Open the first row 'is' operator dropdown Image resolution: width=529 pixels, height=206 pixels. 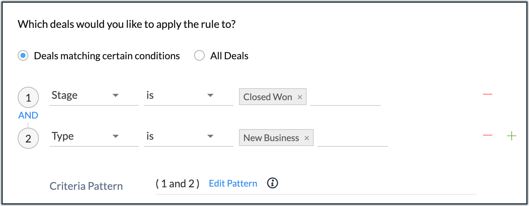pyautogui.click(x=188, y=96)
